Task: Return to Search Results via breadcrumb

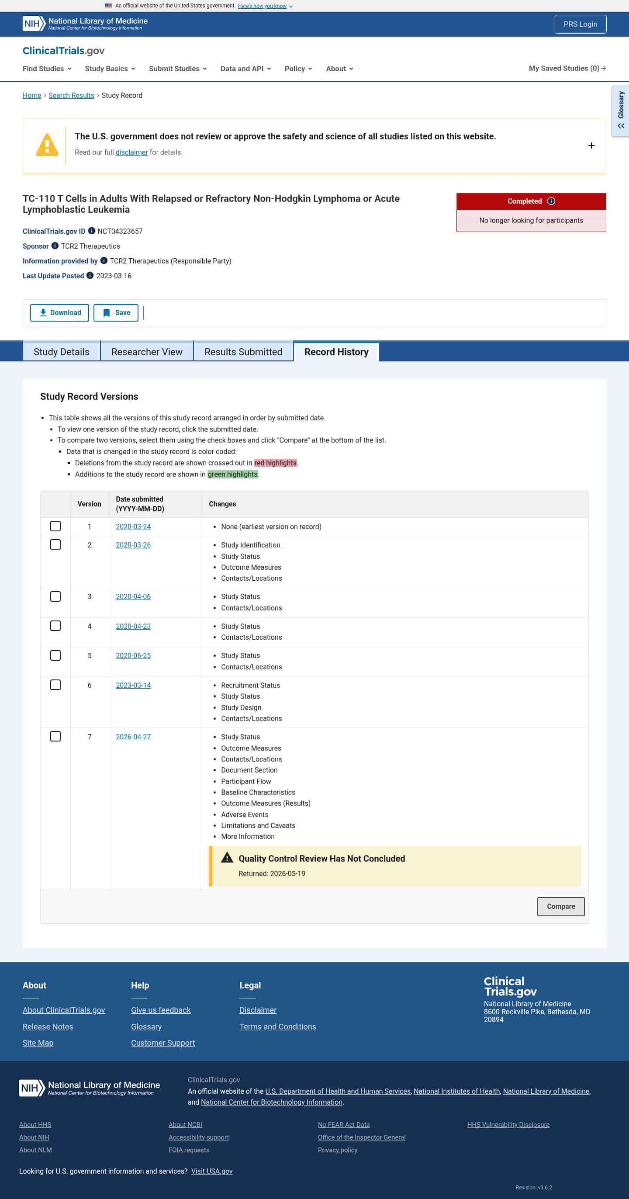Action: (71, 95)
